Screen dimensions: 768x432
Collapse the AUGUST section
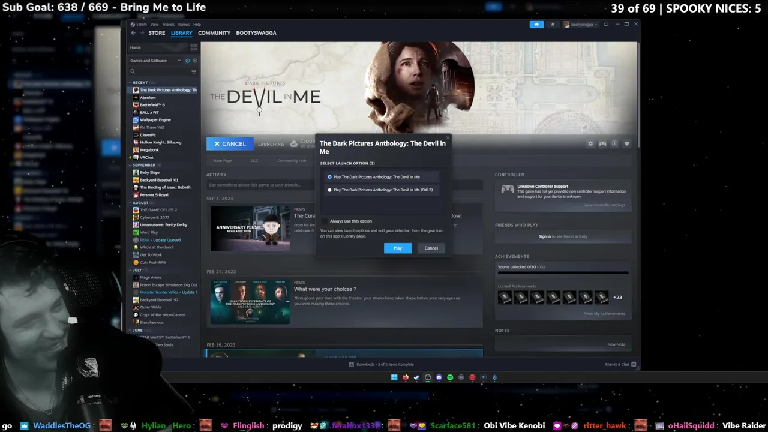(130, 203)
